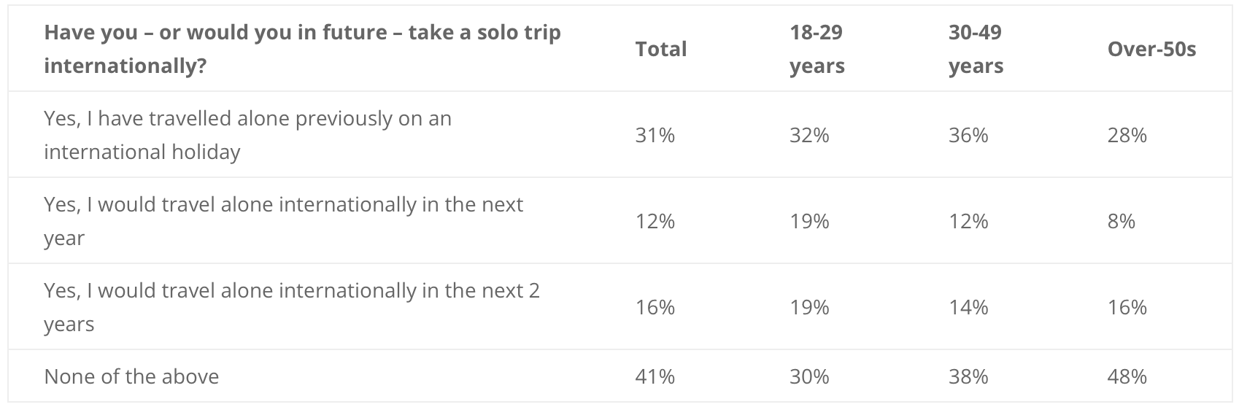Select the 30% cell for 18-29 years
The height and width of the screenshot is (407, 1239).
pyautogui.click(x=809, y=376)
